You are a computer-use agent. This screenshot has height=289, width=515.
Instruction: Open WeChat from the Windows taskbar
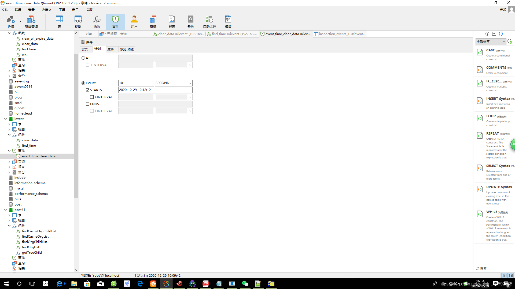pos(245,284)
